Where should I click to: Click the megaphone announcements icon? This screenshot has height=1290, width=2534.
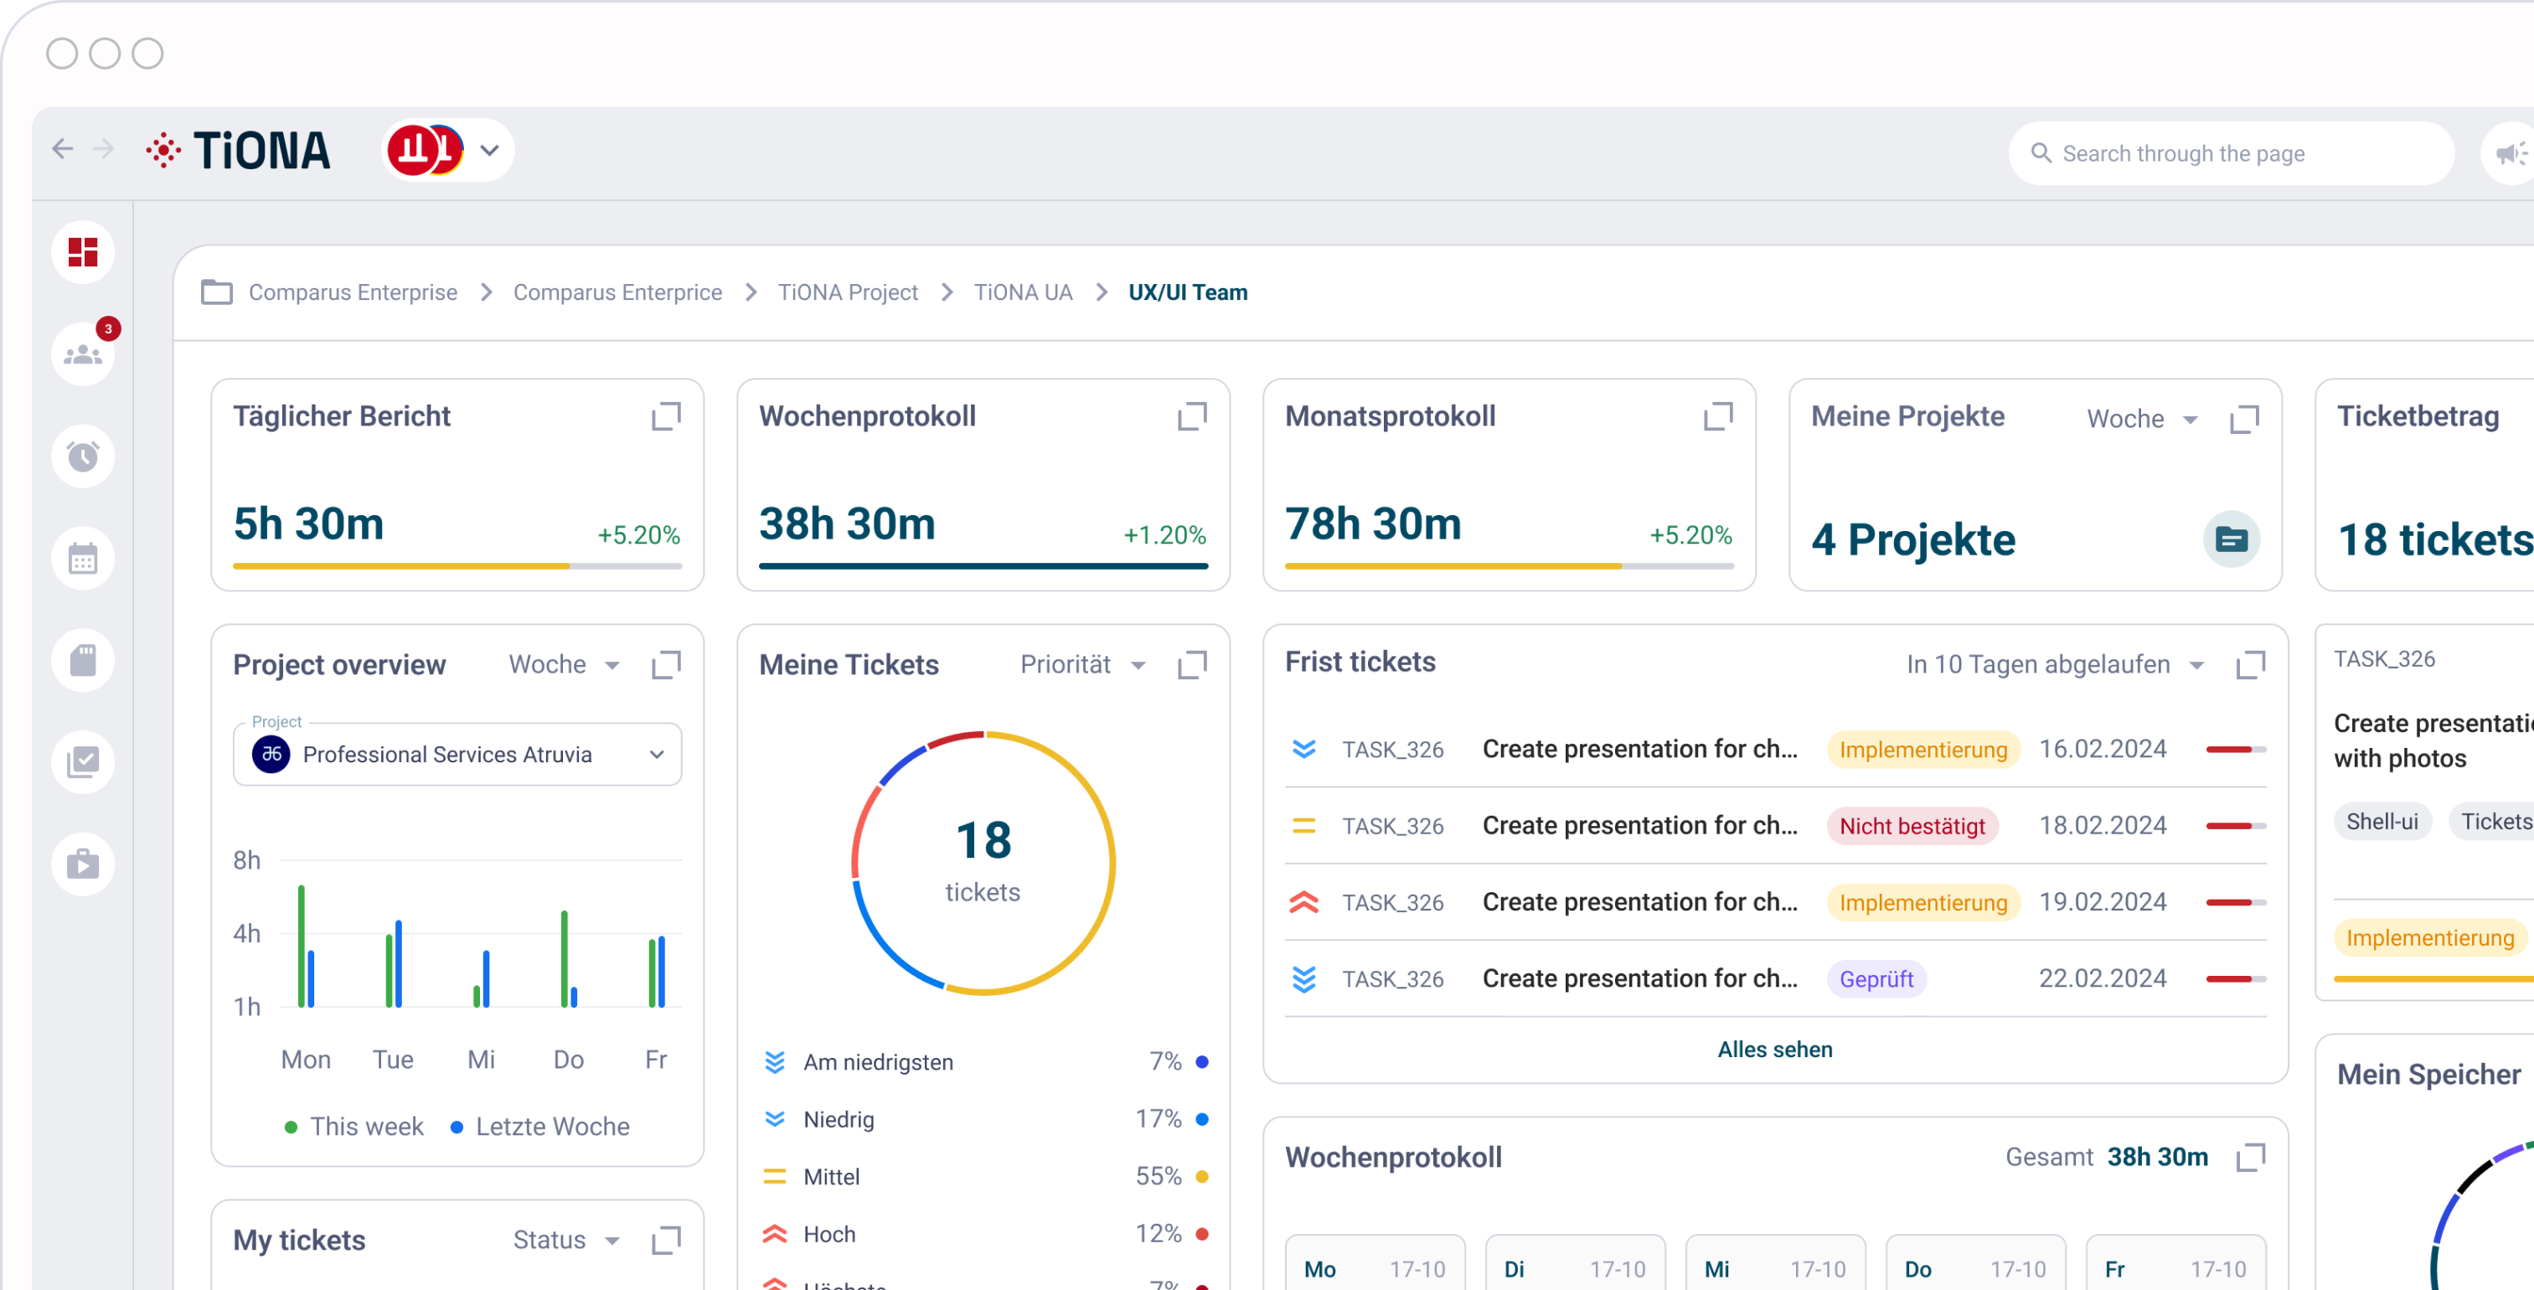[2512, 153]
